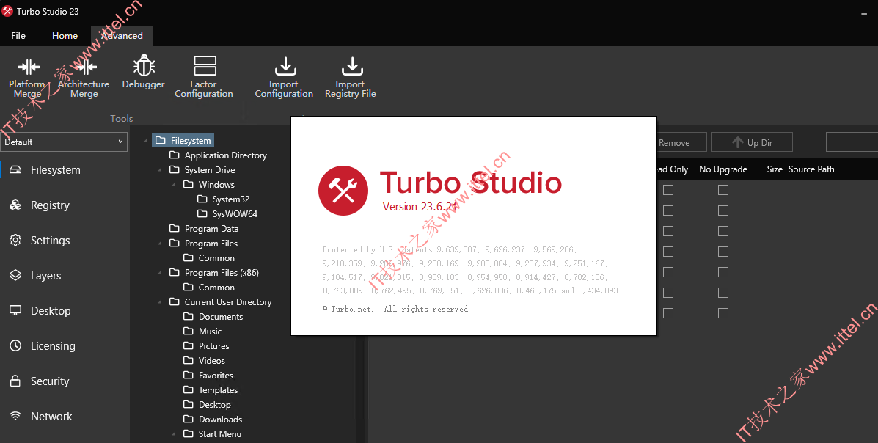
Task: Select the Desktop folder in the tree
Action: (214, 404)
